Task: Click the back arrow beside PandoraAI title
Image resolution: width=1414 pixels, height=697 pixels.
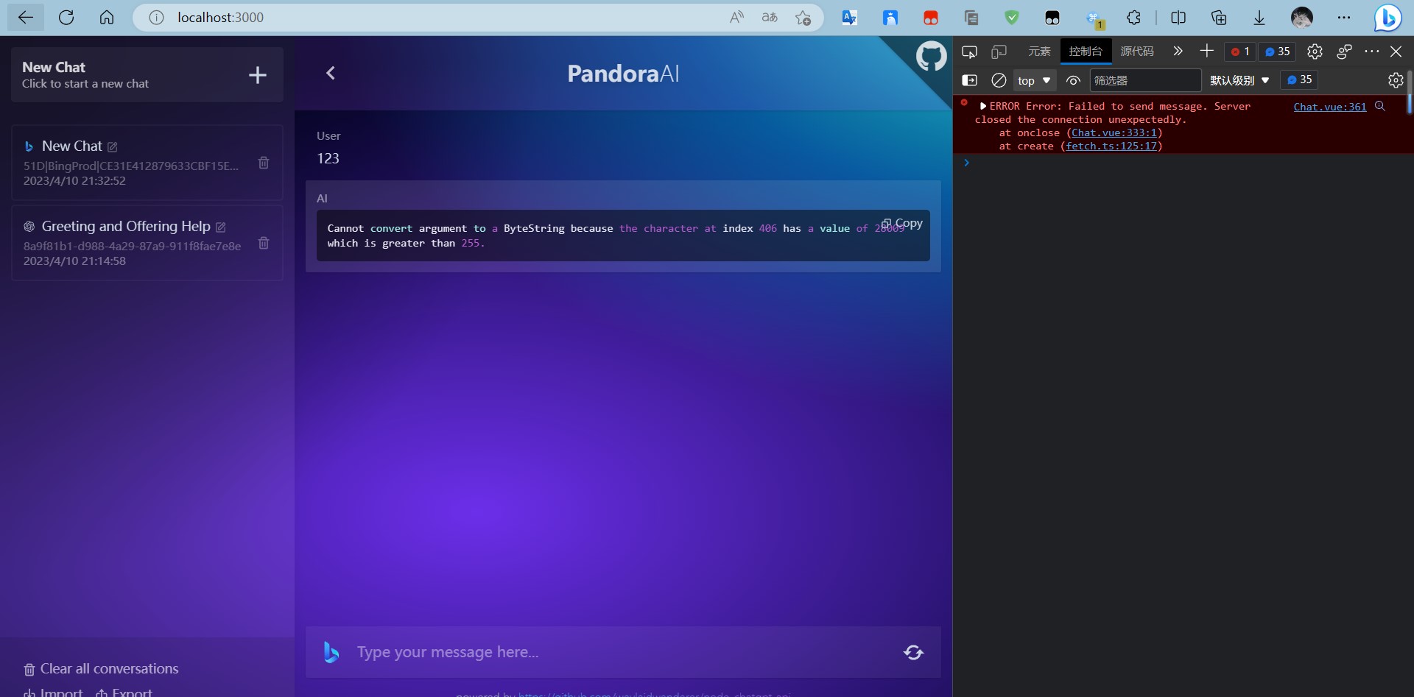Action: point(331,73)
